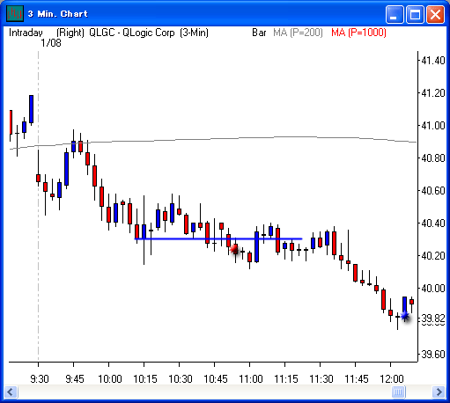
Task: Click the scroll right arrow button
Action: [x=439, y=392]
